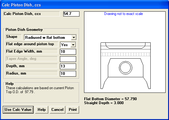Image resolution: width=169 pixels, height=120 pixels.
Task: Click the wrist pin circle in the drawing
Action: [126, 68]
